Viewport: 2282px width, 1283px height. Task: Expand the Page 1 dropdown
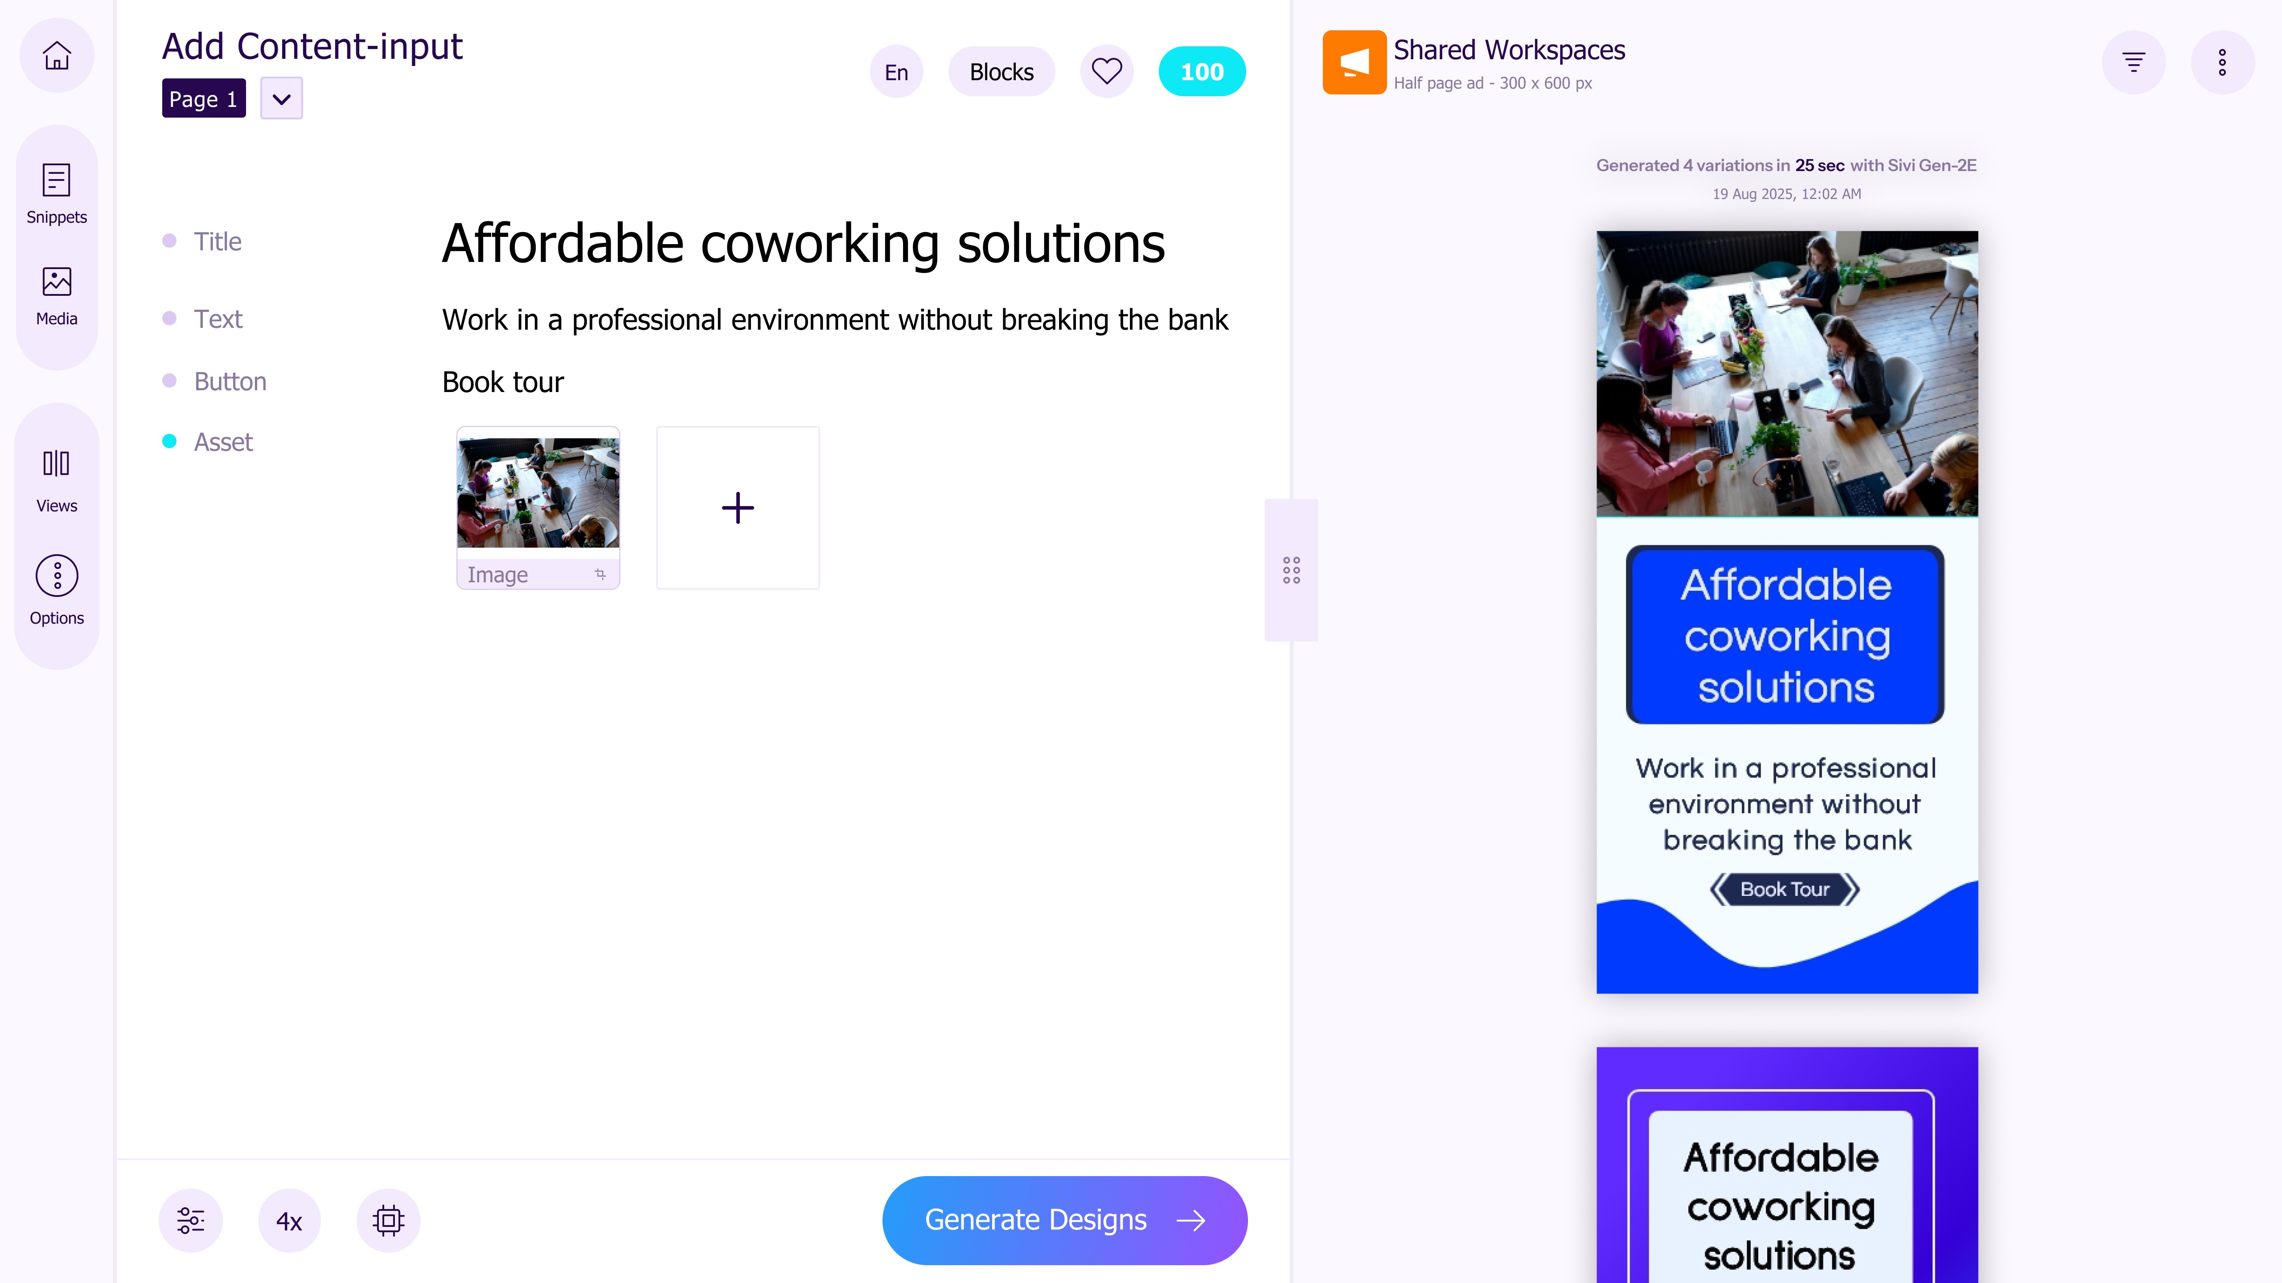coord(281,98)
